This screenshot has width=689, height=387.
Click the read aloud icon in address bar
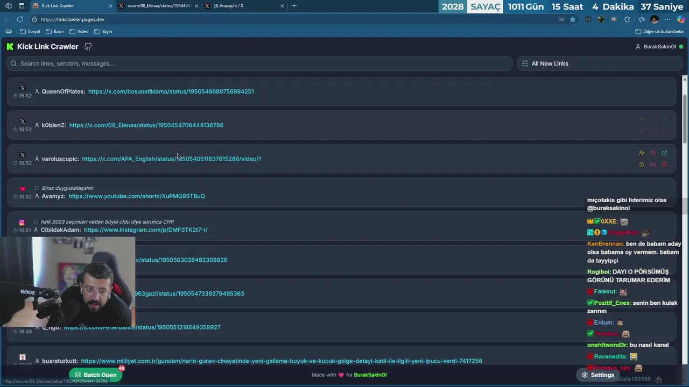[x=561, y=19]
